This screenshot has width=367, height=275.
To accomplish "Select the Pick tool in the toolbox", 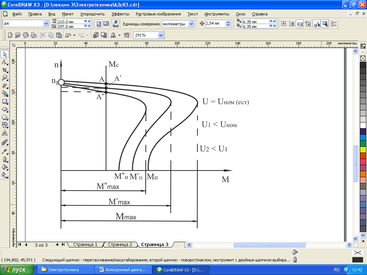I will [5, 54].
